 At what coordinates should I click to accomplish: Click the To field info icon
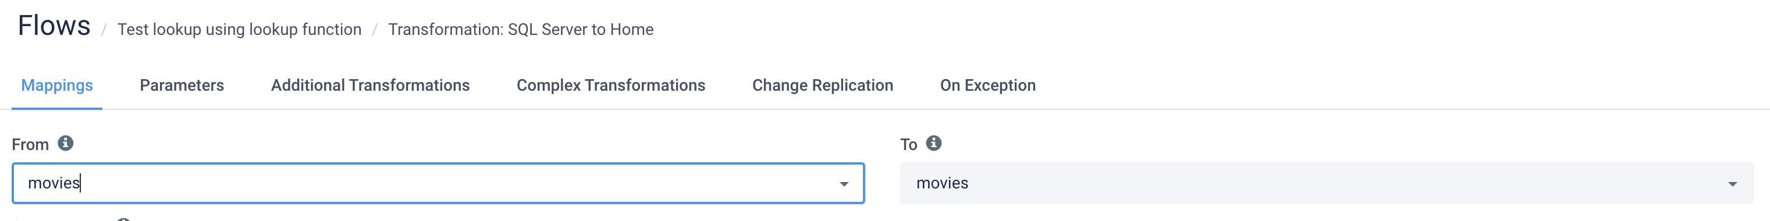[x=934, y=142]
